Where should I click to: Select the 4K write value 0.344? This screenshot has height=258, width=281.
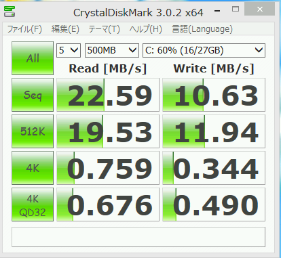[x=214, y=168]
